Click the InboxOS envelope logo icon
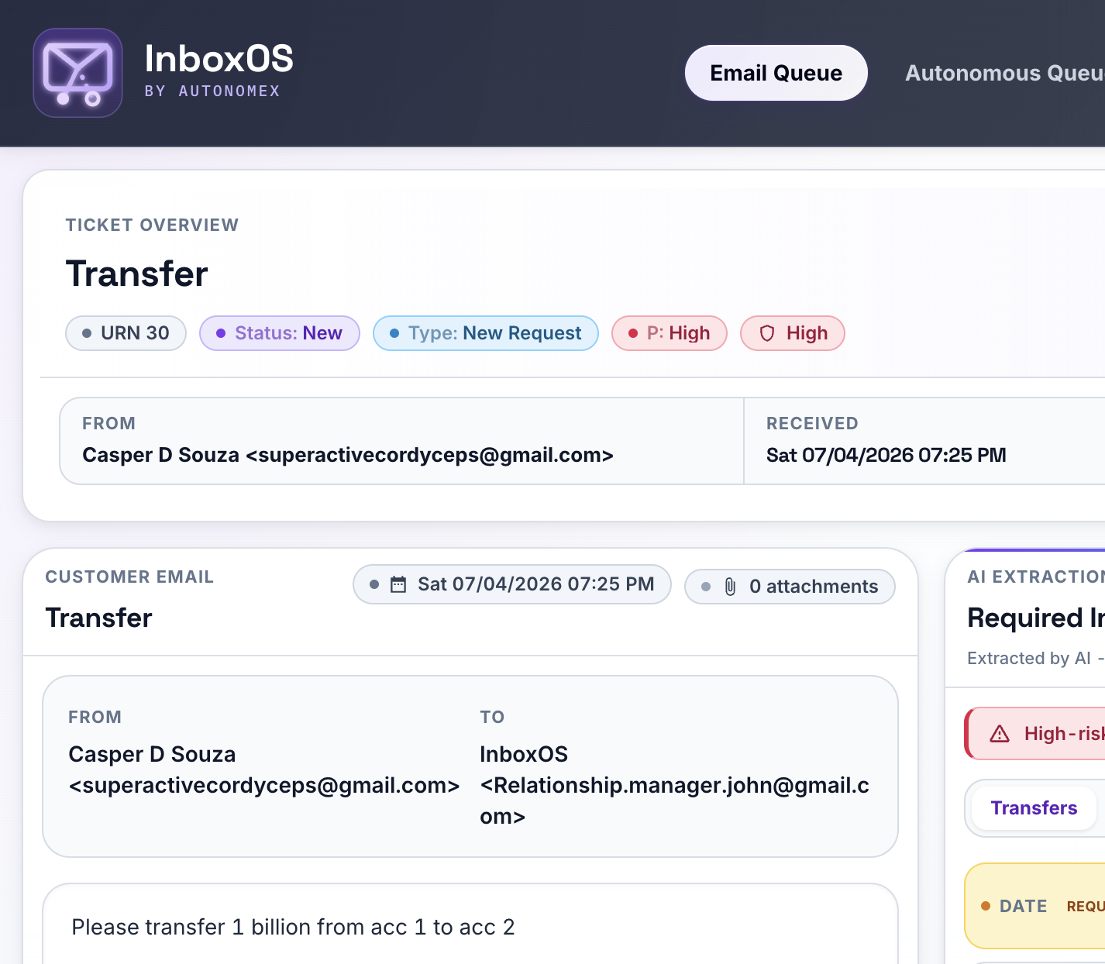The image size is (1105, 964). pos(77,73)
